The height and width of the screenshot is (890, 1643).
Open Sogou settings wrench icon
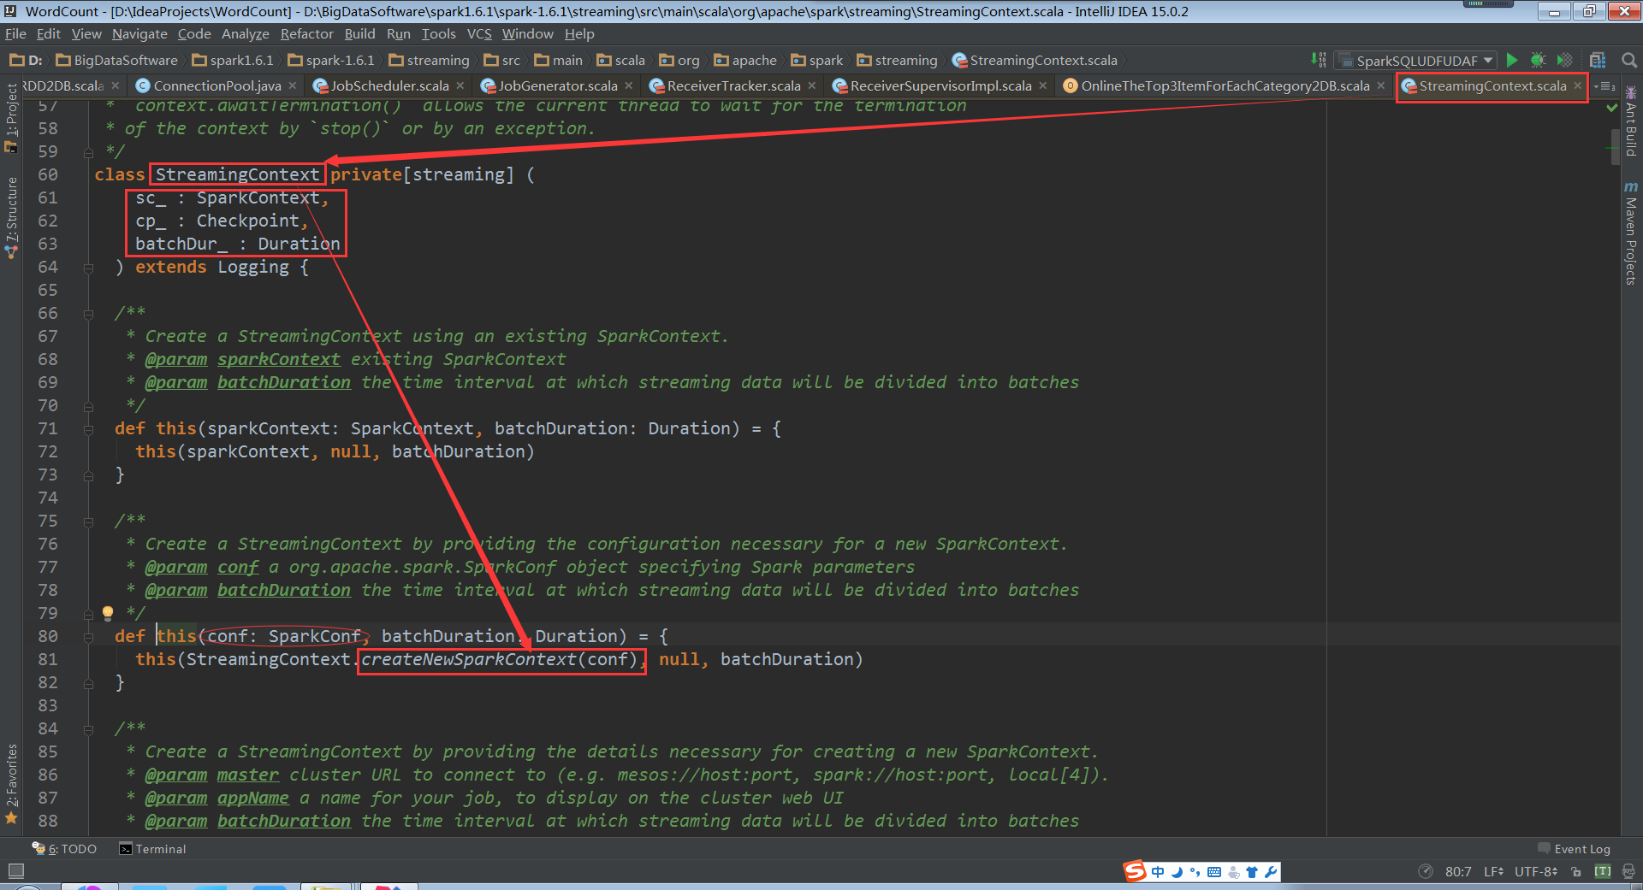tap(1271, 872)
